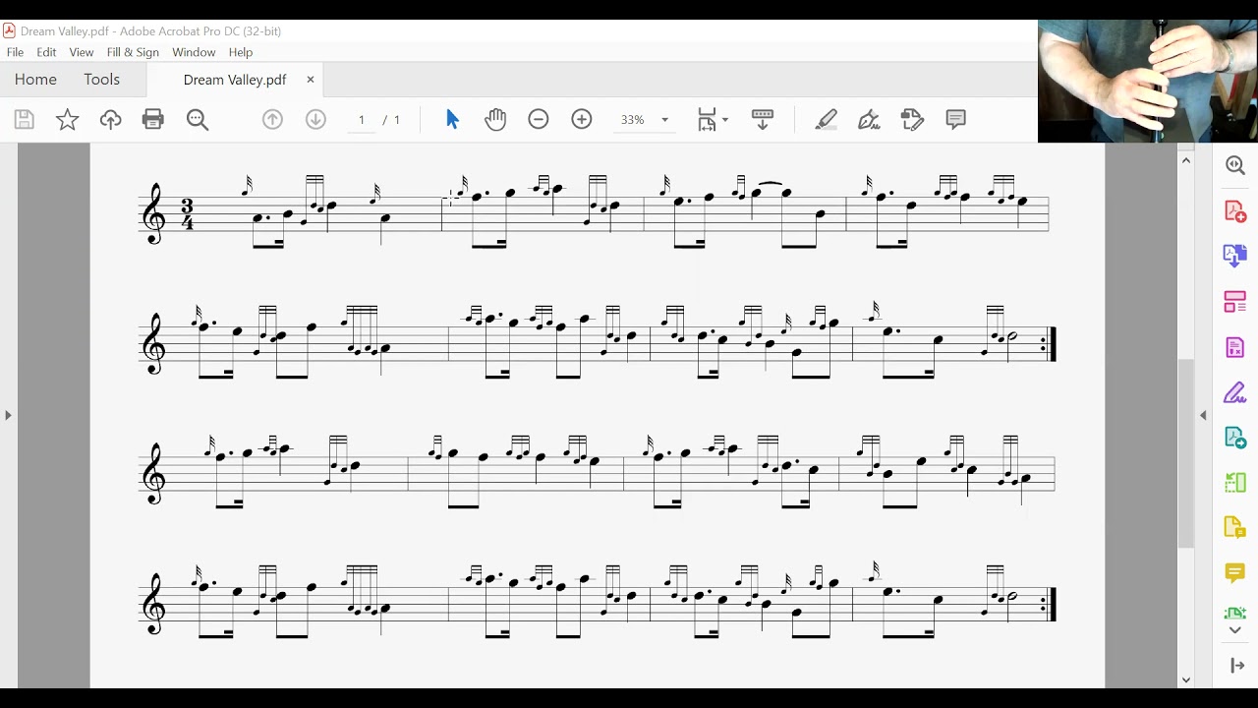Choose the Hand pan tool
1258x708 pixels.
click(495, 120)
